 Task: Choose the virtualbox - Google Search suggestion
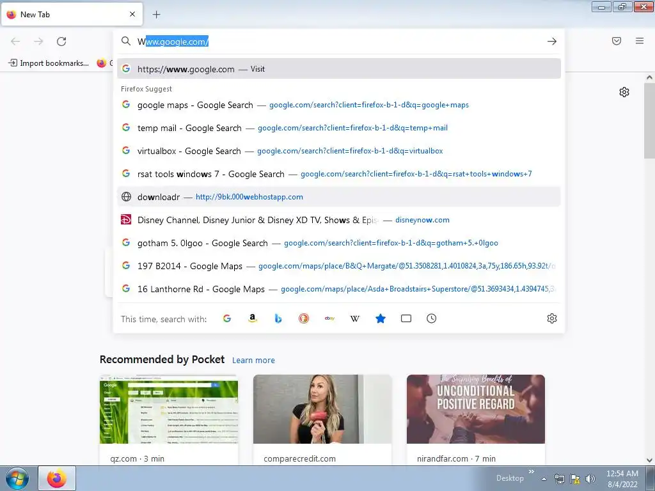coord(339,151)
